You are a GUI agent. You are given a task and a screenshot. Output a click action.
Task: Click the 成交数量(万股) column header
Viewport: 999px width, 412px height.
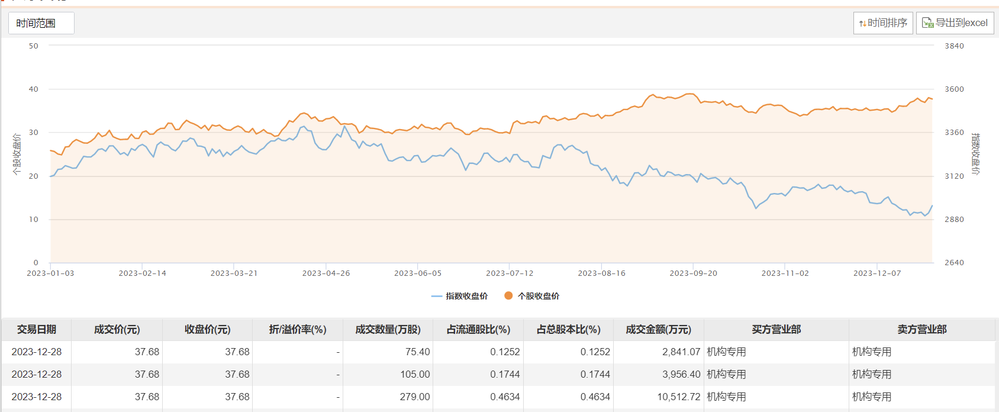(388, 330)
